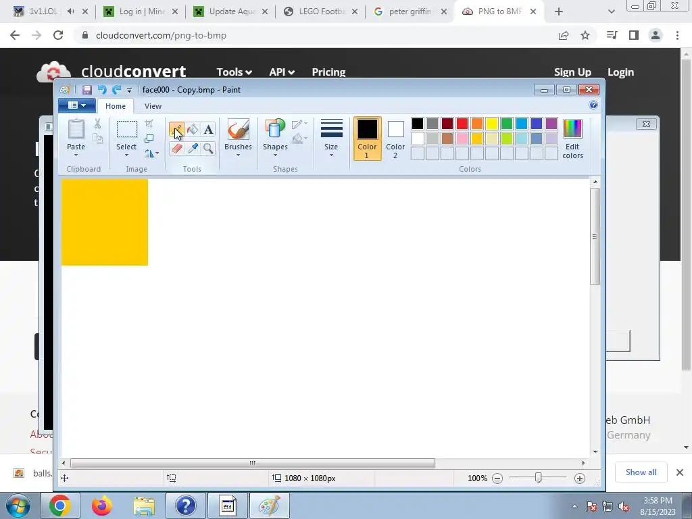Open Firefox from the taskbar
692x519 pixels.
[x=102, y=505]
